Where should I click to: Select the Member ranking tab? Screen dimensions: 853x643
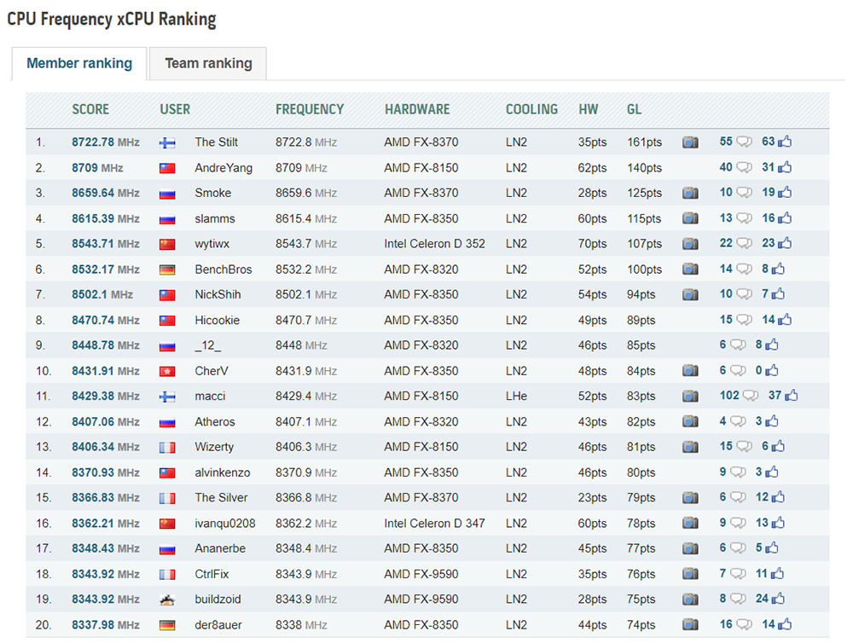pos(79,64)
